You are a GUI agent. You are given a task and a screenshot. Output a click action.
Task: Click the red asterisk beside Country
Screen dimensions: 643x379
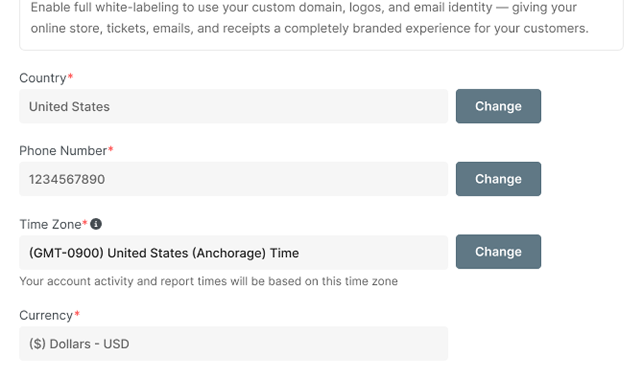(x=70, y=78)
